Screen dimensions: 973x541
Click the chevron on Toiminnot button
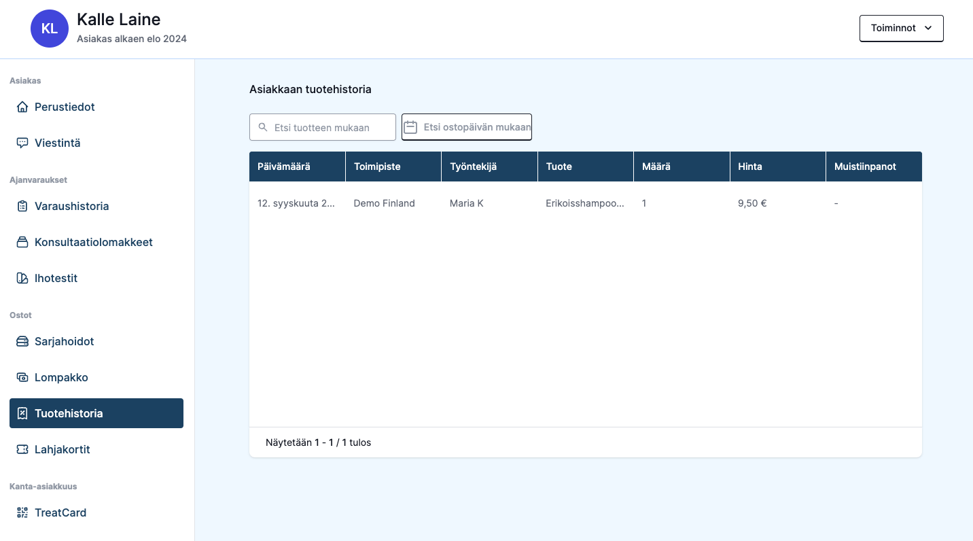(928, 29)
